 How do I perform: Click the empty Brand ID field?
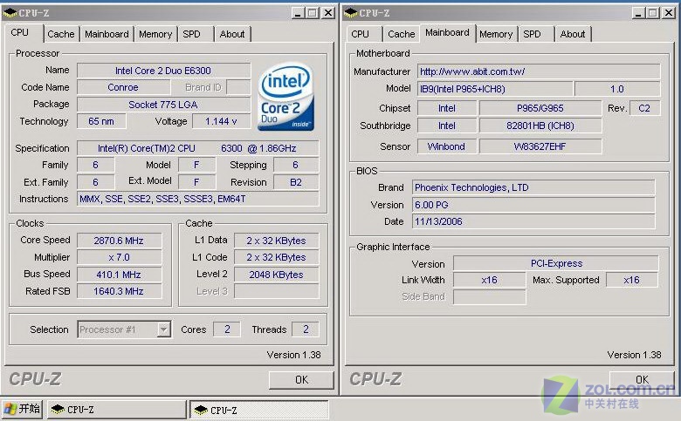coord(238,87)
